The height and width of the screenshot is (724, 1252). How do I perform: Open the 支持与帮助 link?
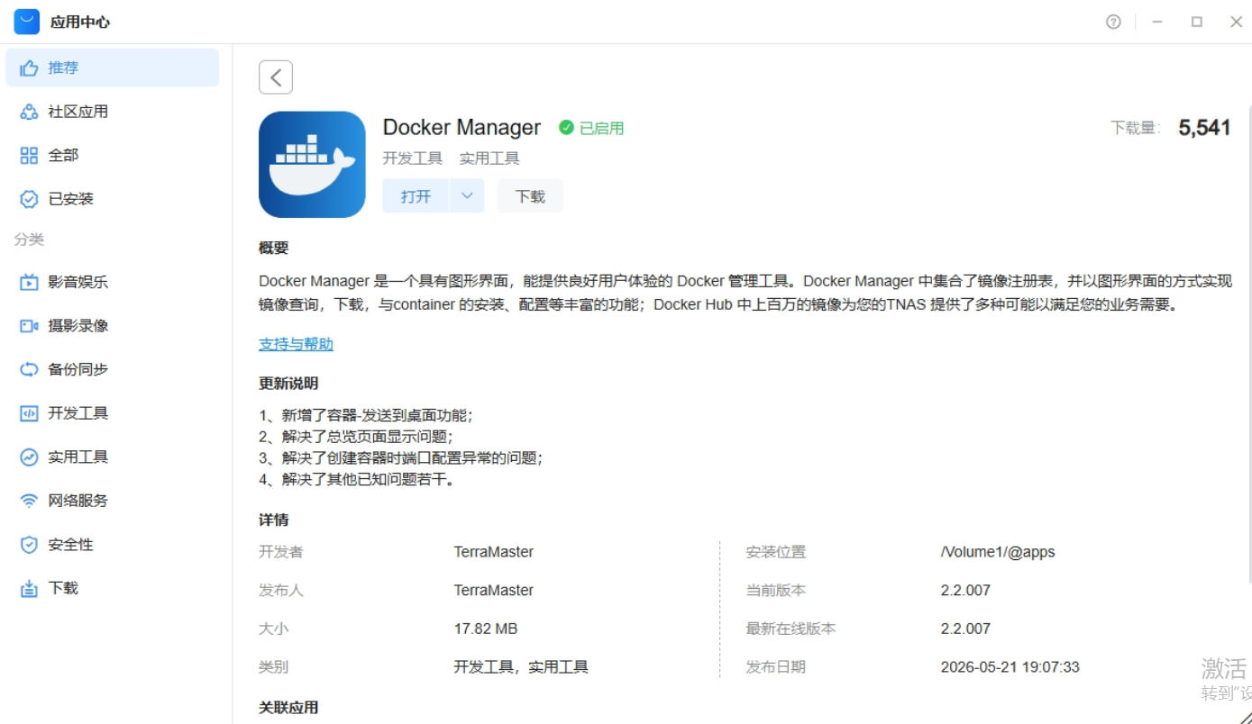[296, 344]
